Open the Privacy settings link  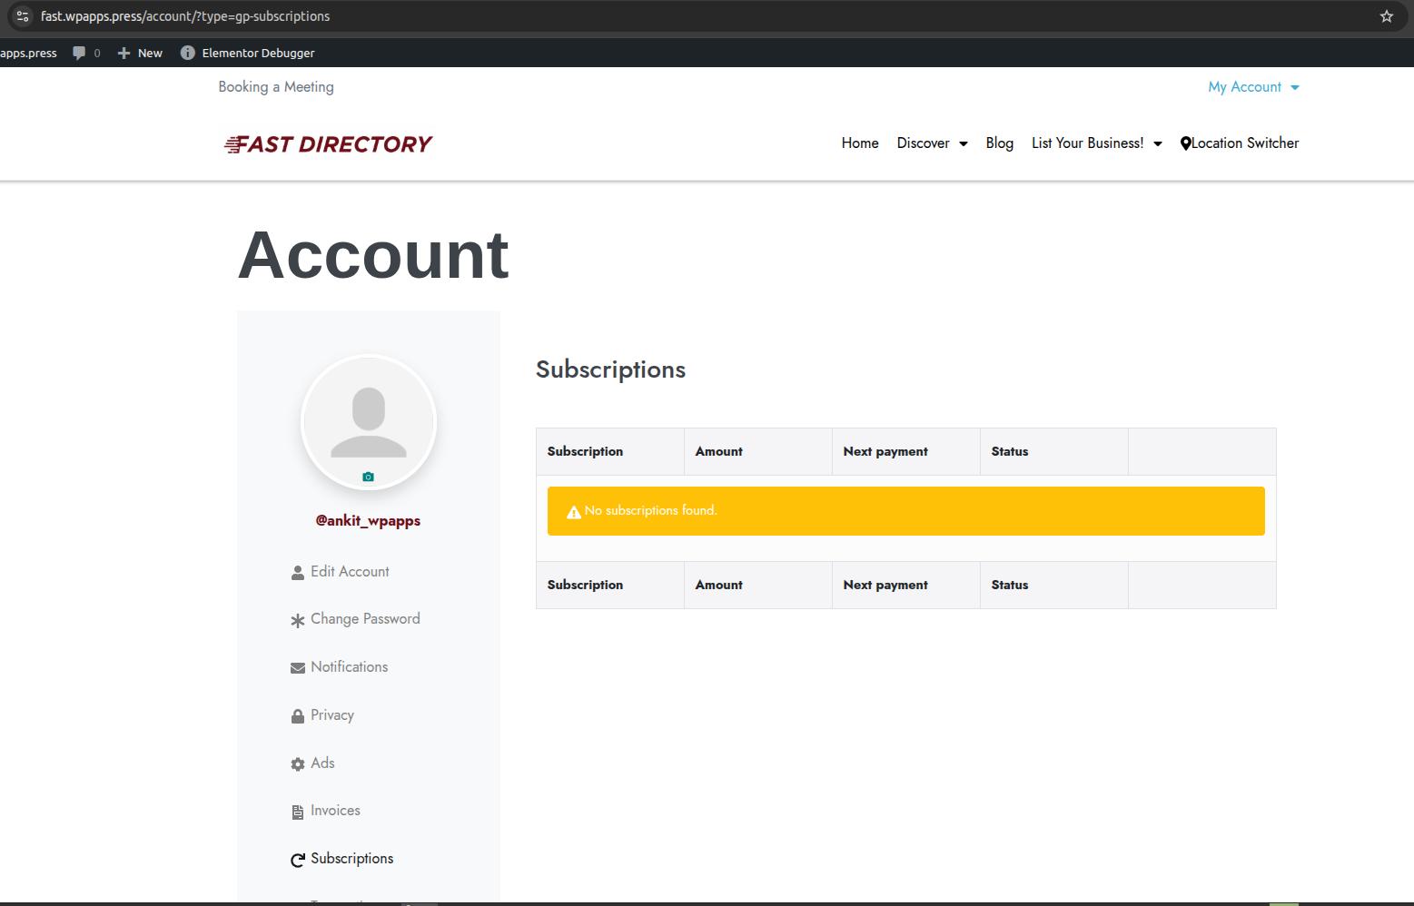(331, 715)
